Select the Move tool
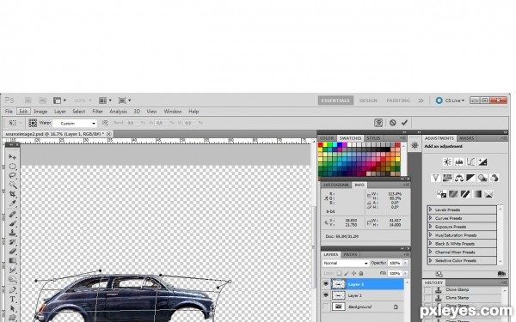The height and width of the screenshot is (322, 516). click(x=13, y=157)
